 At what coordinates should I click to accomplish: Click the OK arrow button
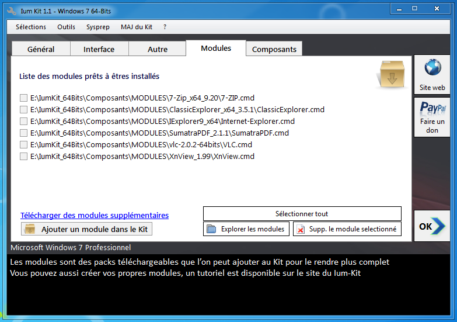[x=432, y=226]
